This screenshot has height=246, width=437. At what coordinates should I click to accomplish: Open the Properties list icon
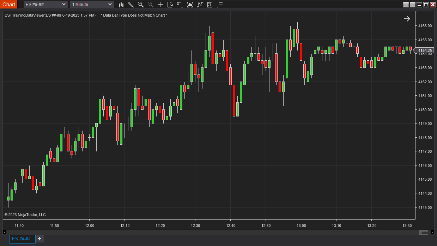pos(220,5)
